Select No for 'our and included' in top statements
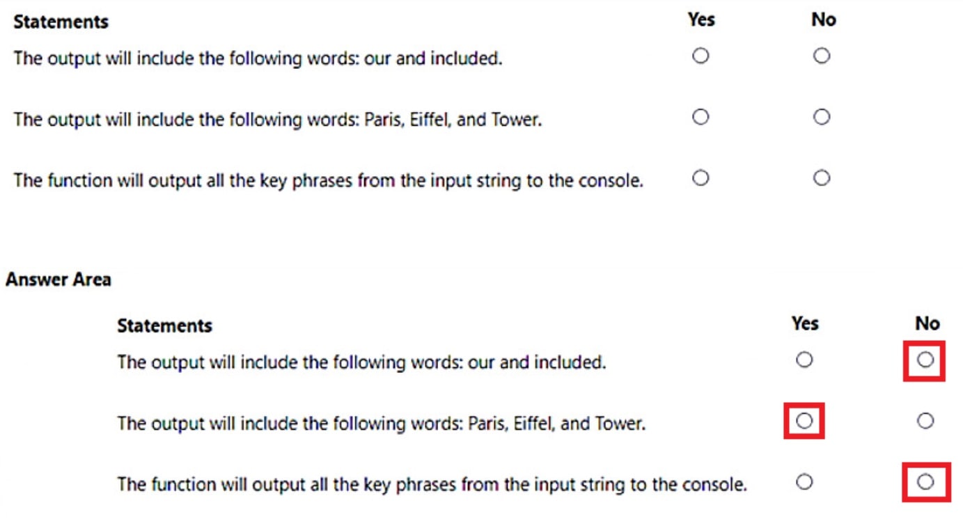 tap(822, 56)
